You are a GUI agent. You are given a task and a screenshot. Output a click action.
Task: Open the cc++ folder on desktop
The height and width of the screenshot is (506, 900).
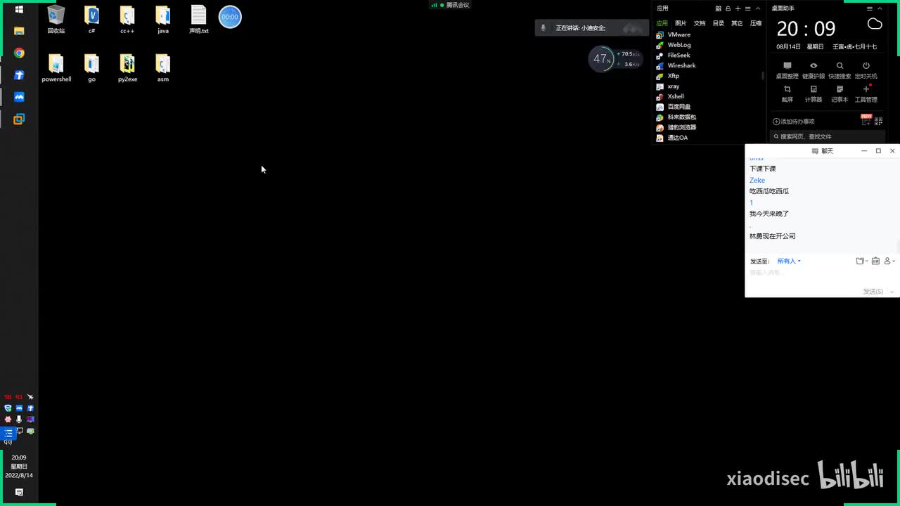127,20
